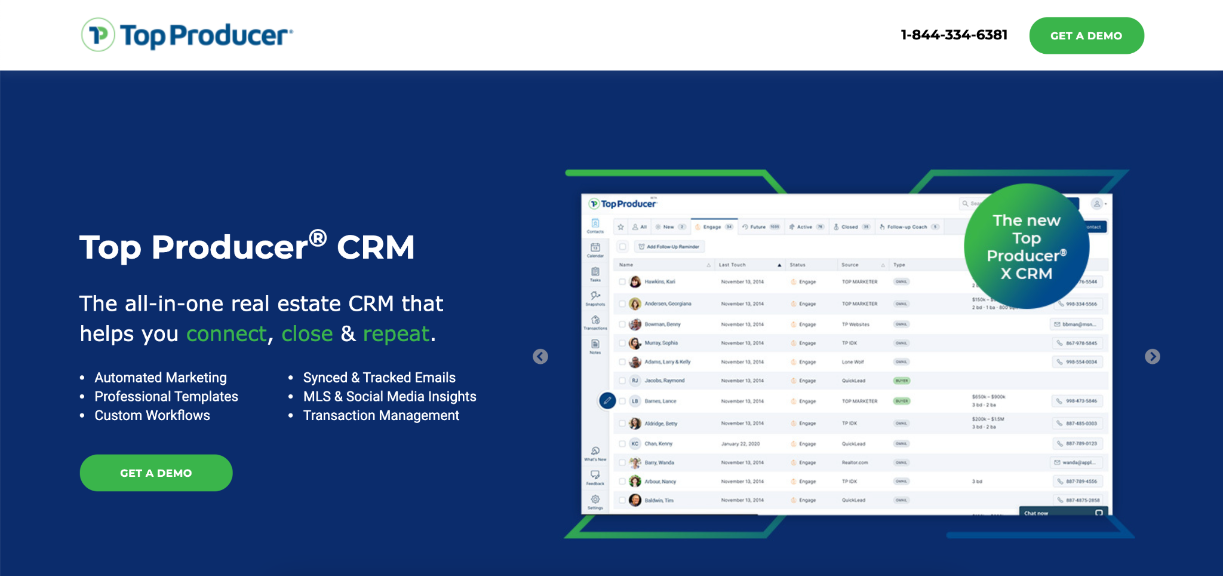The image size is (1223, 576).
Task: Click the blue pencil edit button
Action: pyautogui.click(x=607, y=401)
